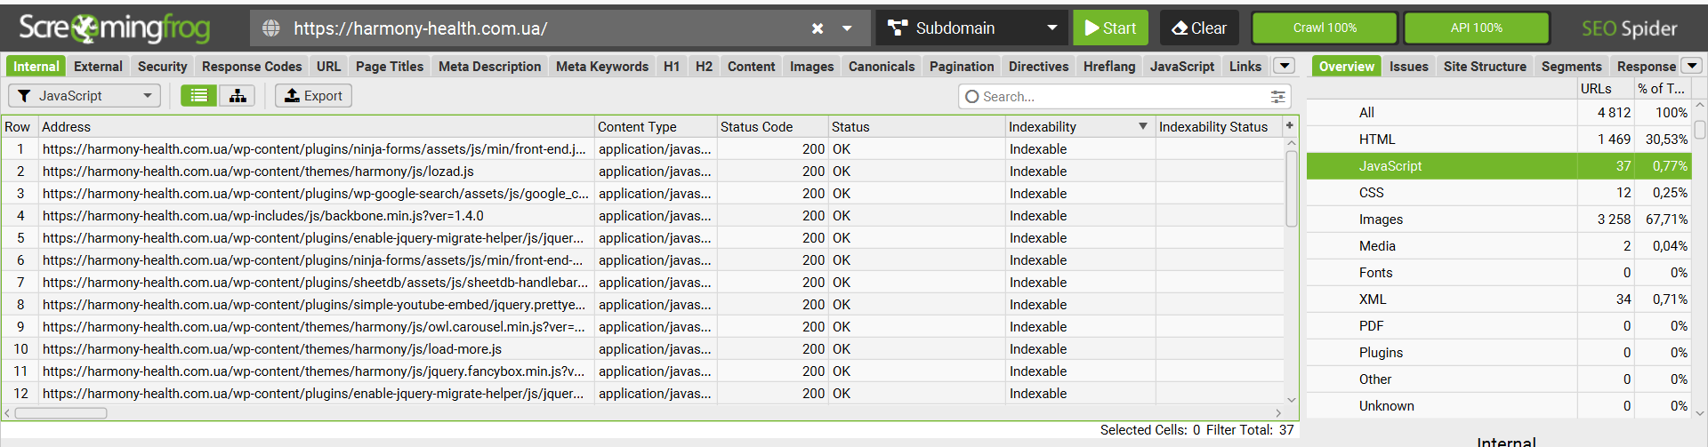Switch to tree view mode
Image resolution: width=1708 pixels, height=447 pixels.
(238, 96)
